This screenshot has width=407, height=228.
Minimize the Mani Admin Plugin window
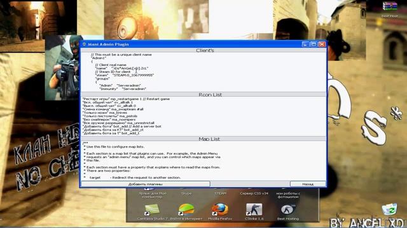pyautogui.click(x=305, y=44)
